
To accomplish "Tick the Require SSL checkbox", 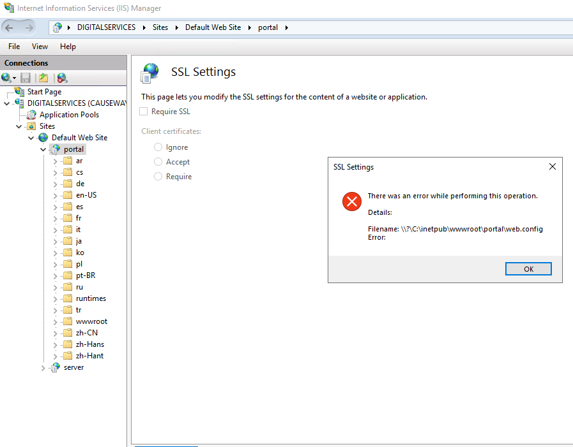I will pyautogui.click(x=144, y=112).
